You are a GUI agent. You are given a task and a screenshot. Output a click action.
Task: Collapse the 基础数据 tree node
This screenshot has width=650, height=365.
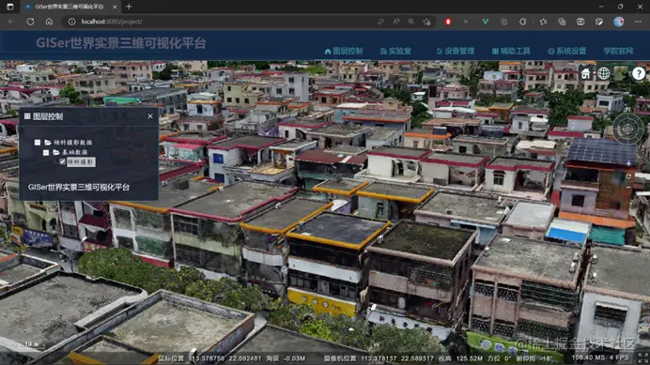(x=46, y=152)
